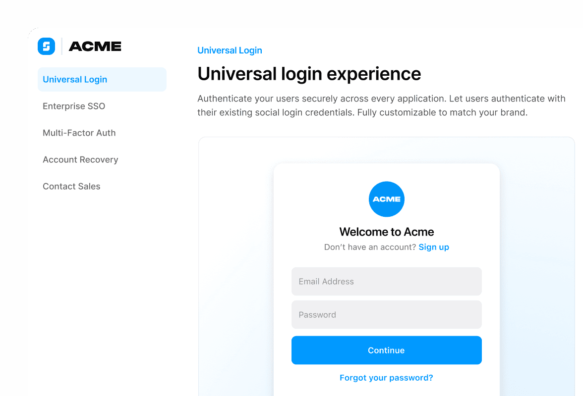The width and height of the screenshot is (583, 396).
Task: Click the vertical divider beside the S logo
Action: click(x=61, y=46)
